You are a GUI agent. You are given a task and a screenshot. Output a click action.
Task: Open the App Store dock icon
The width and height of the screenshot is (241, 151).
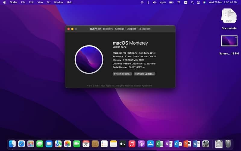tap(150, 144)
